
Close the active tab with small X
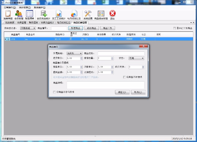point(194,23)
